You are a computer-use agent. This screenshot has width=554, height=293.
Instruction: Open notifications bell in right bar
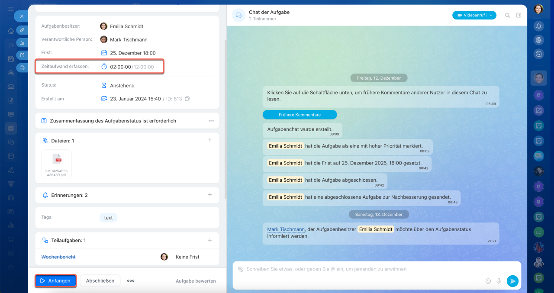539,26
